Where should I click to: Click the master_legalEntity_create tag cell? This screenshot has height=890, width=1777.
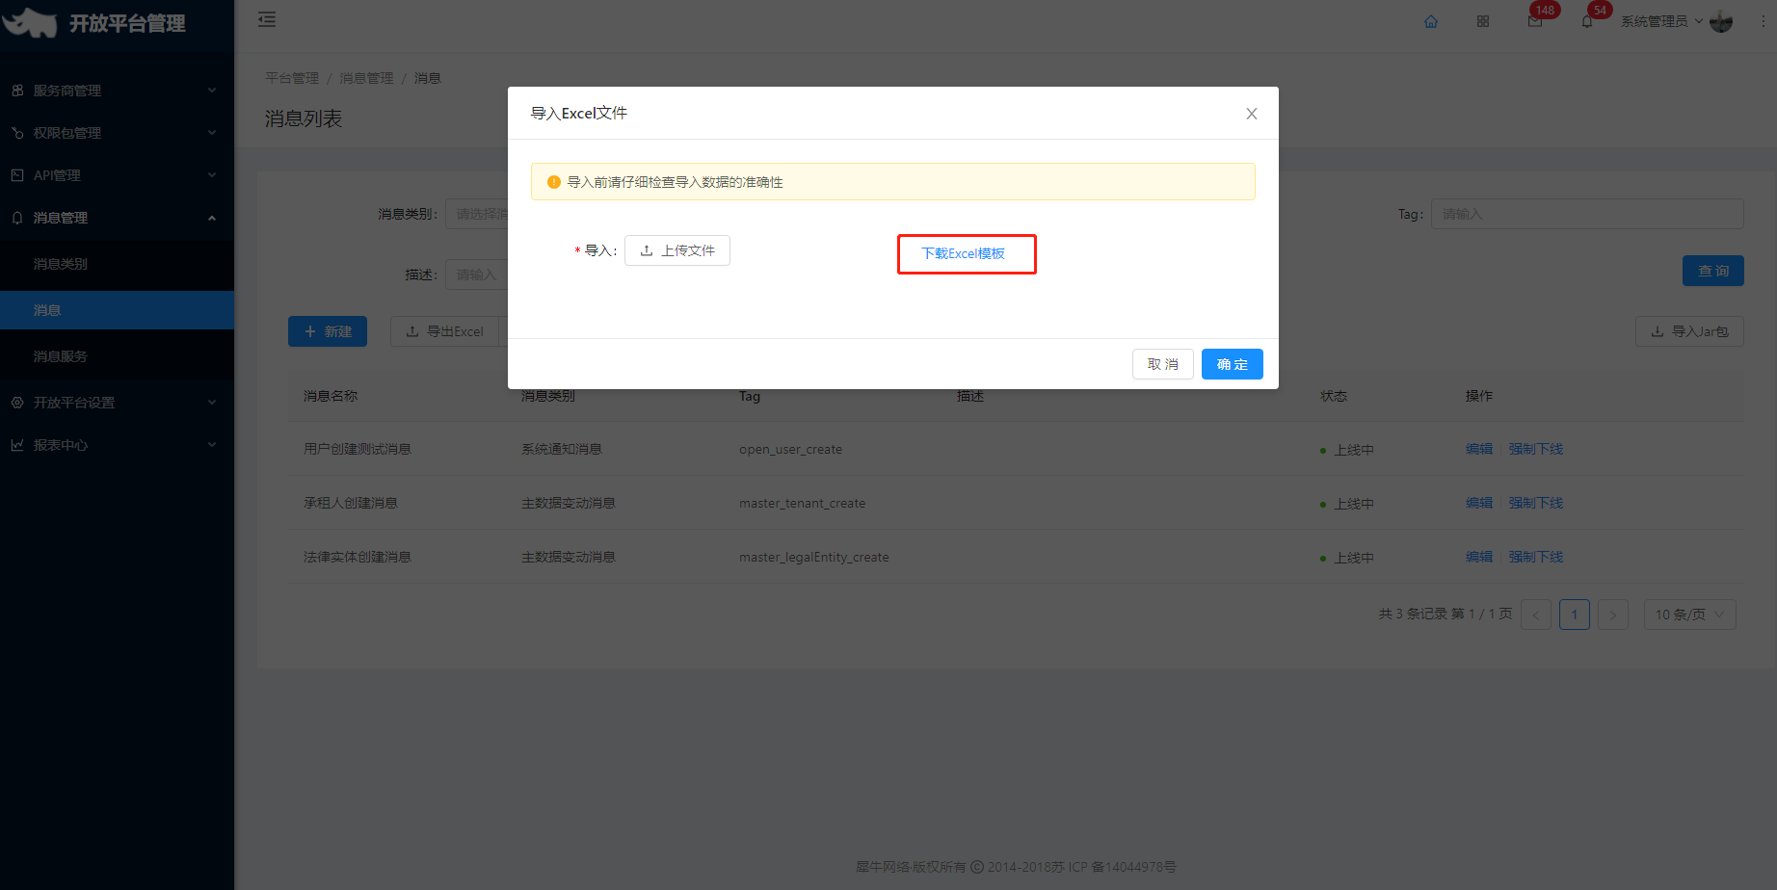[x=814, y=557]
